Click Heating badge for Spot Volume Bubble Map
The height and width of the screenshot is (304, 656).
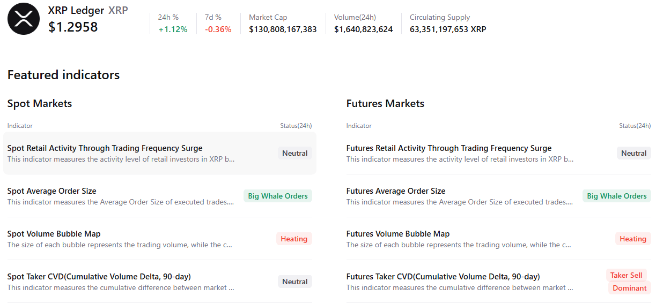pos(294,239)
